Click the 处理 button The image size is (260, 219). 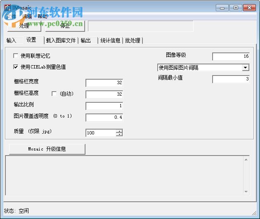pos(24,26)
